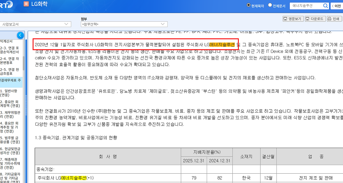This screenshot has height=183, width=343.
Task: Click the 전지 제조 및 판매 cell
Action: click(316, 178)
